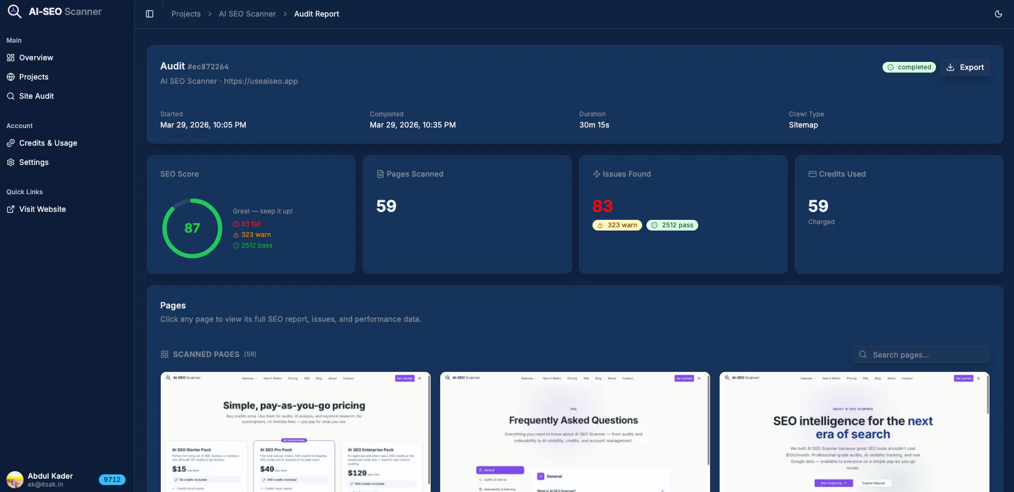
Task: Click the https://useaiseo.app project URL text
Action: click(261, 81)
